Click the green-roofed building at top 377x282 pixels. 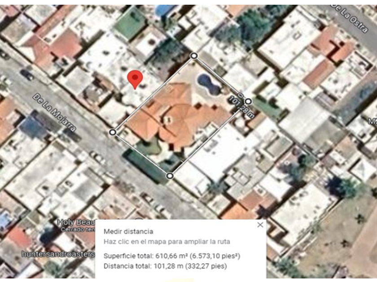point(130,23)
